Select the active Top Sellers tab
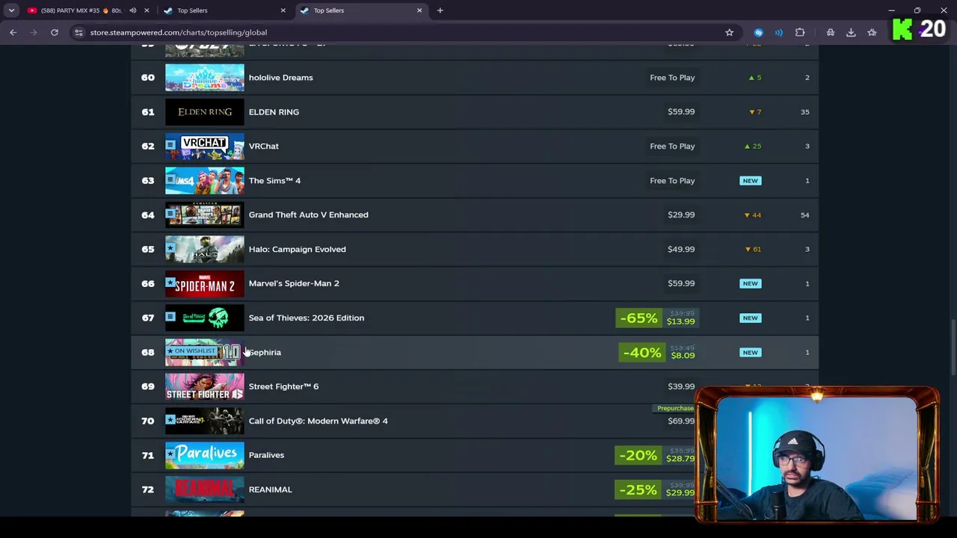Viewport: 957px width, 538px height. tap(360, 10)
